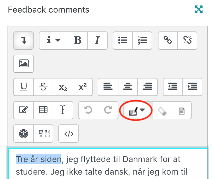Toggle italic formatting
The width and height of the screenshot is (213, 179).
coord(97,41)
